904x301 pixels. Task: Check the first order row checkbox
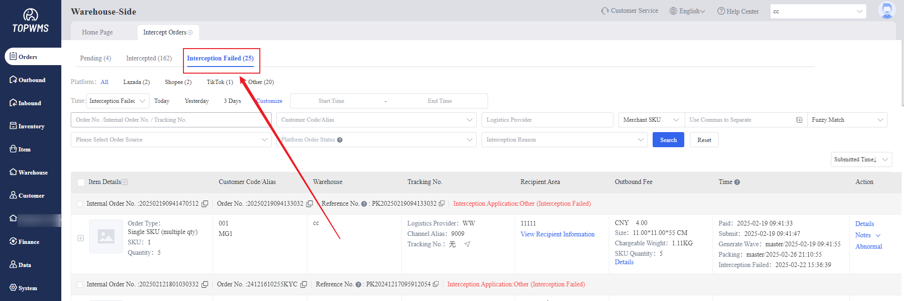[x=80, y=204]
